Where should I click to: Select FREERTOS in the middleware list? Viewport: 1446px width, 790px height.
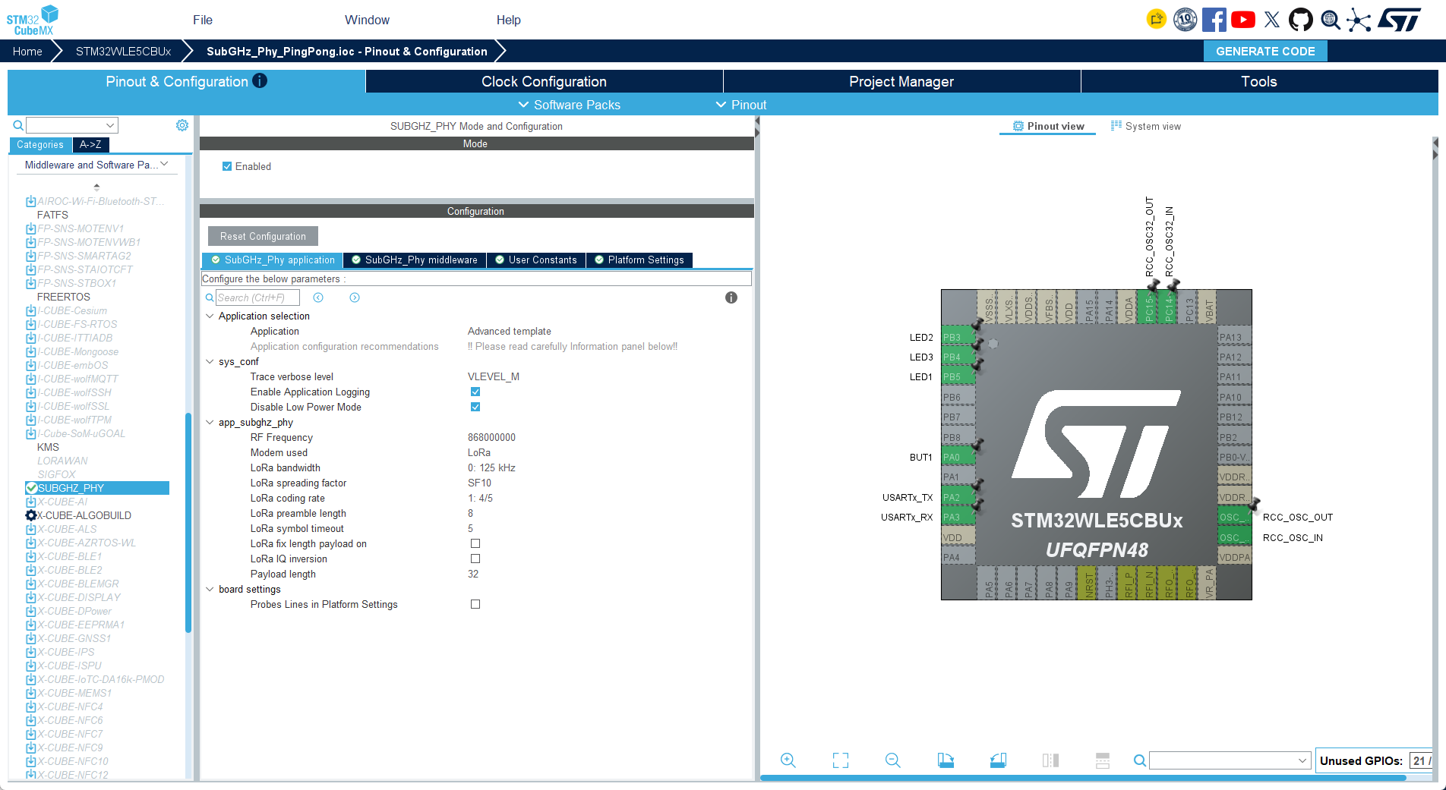point(64,297)
